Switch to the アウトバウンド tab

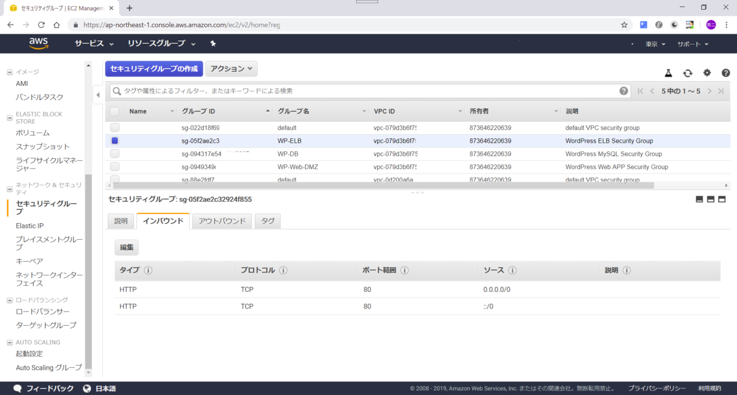(222, 221)
